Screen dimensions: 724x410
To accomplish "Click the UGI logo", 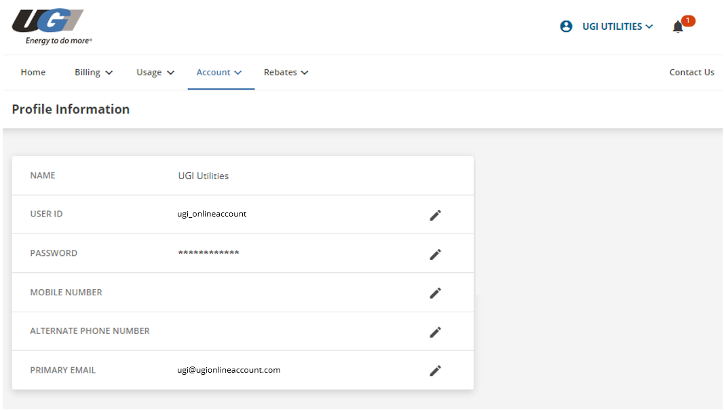I will (x=47, y=20).
